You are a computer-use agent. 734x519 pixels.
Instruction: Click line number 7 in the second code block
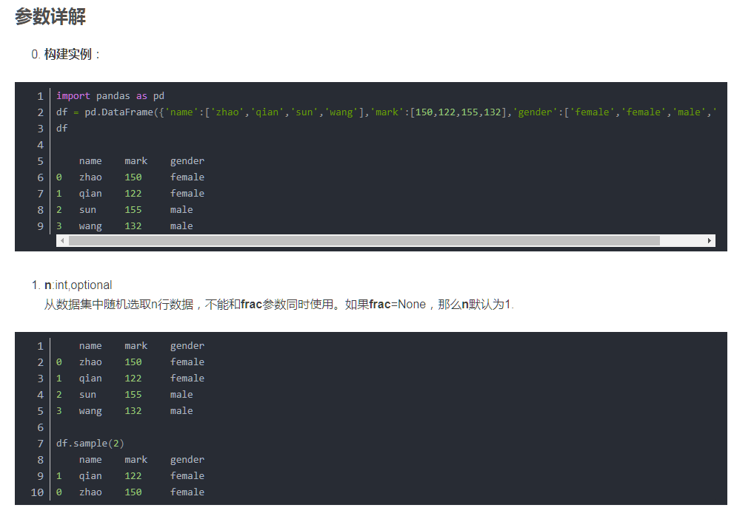[40, 443]
